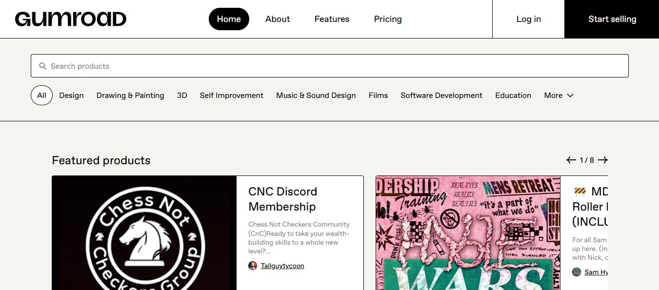This screenshot has height=290, width=659.
Task: Click Sam Hyde's avatar icon
Action: click(577, 272)
